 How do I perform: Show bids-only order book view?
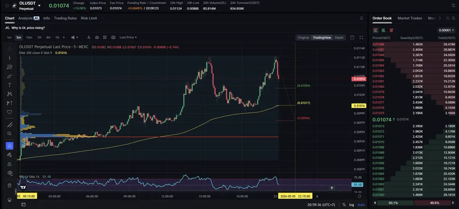[x=384, y=30]
